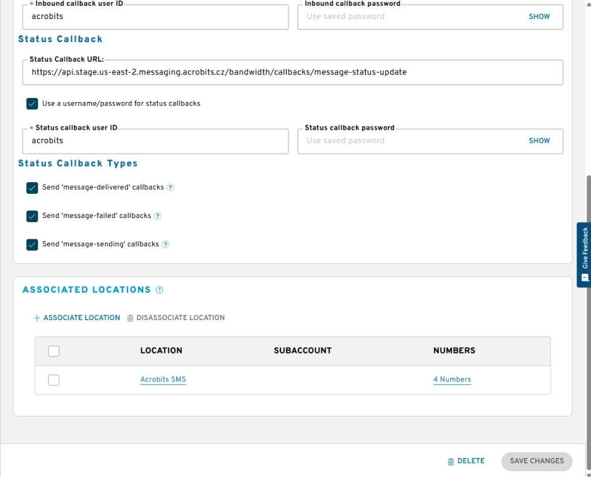
Task: Click the Delete label
Action: click(471, 461)
